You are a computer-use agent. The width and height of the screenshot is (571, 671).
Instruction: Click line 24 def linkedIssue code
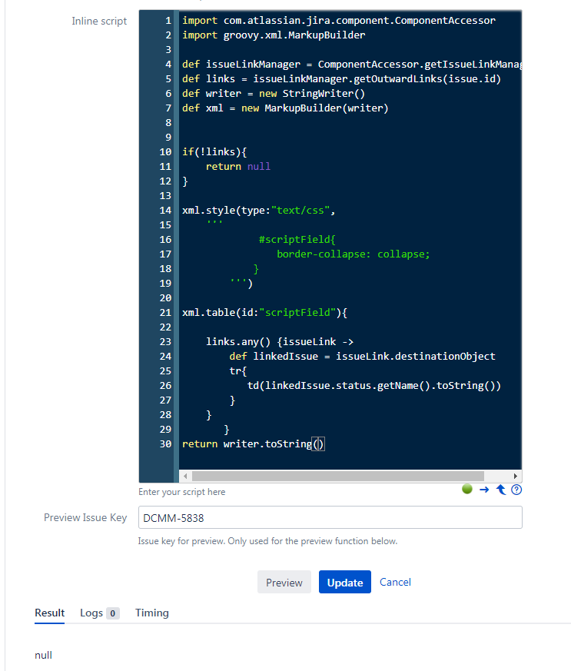[362, 356]
